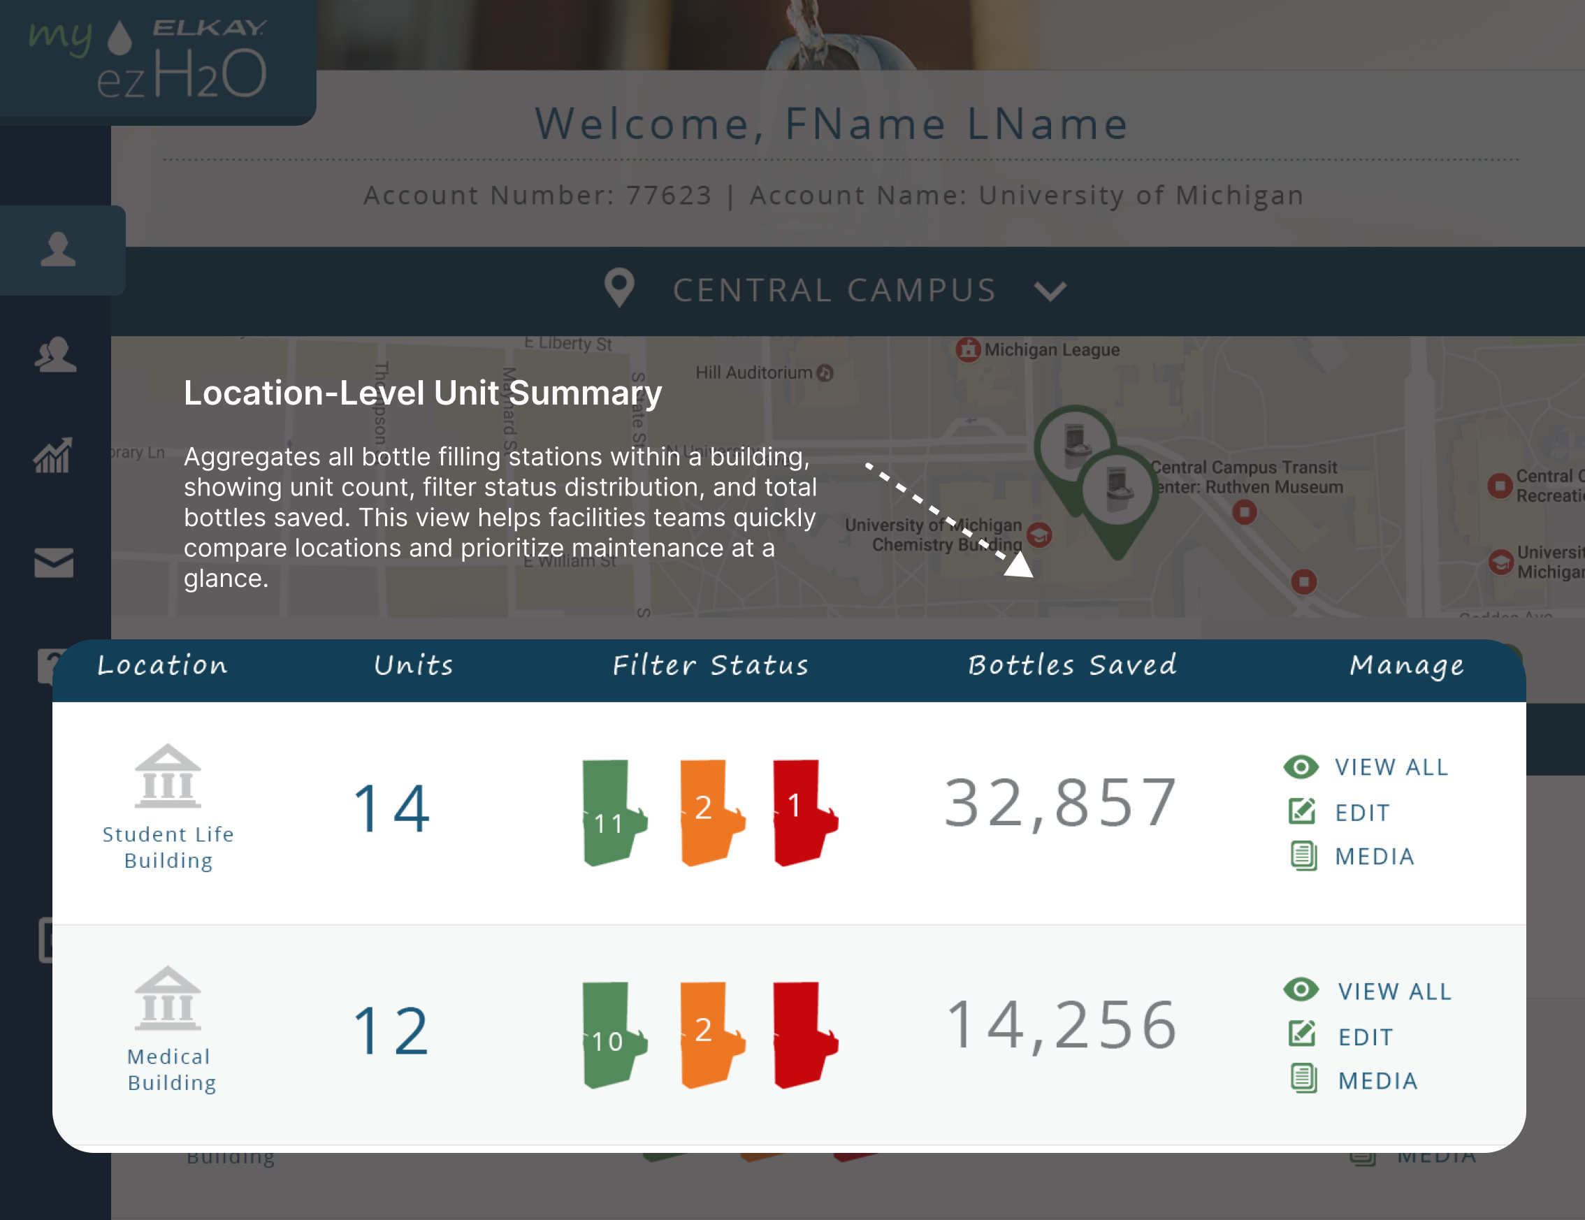This screenshot has height=1220, width=1585.
Task: Open the Central Campus location selector
Action: pos(834,290)
